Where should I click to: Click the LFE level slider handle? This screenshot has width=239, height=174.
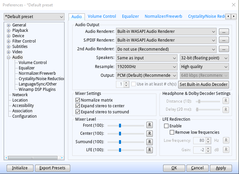(x=120, y=150)
